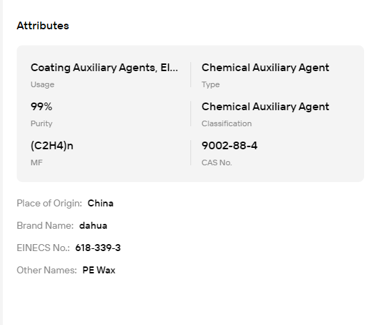Select the (C2H4)n molecular formula
The width and height of the screenshot is (378, 325).
(52, 146)
